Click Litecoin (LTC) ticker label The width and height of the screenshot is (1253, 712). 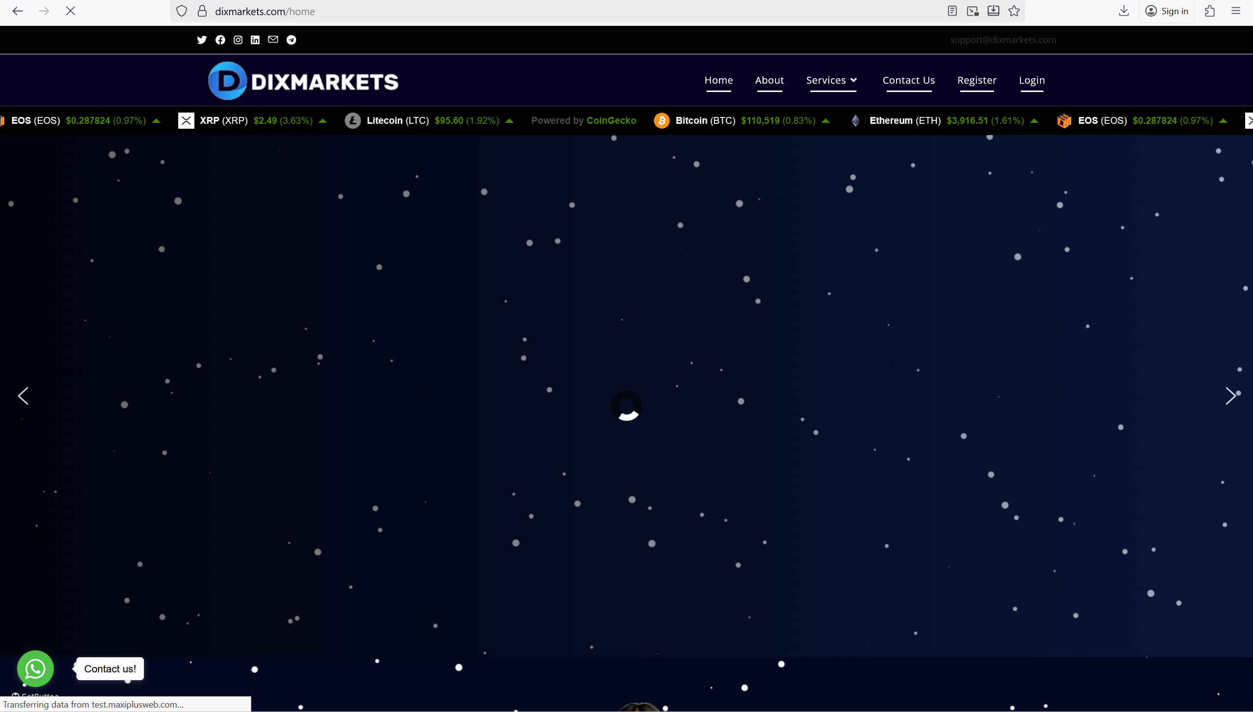point(398,120)
